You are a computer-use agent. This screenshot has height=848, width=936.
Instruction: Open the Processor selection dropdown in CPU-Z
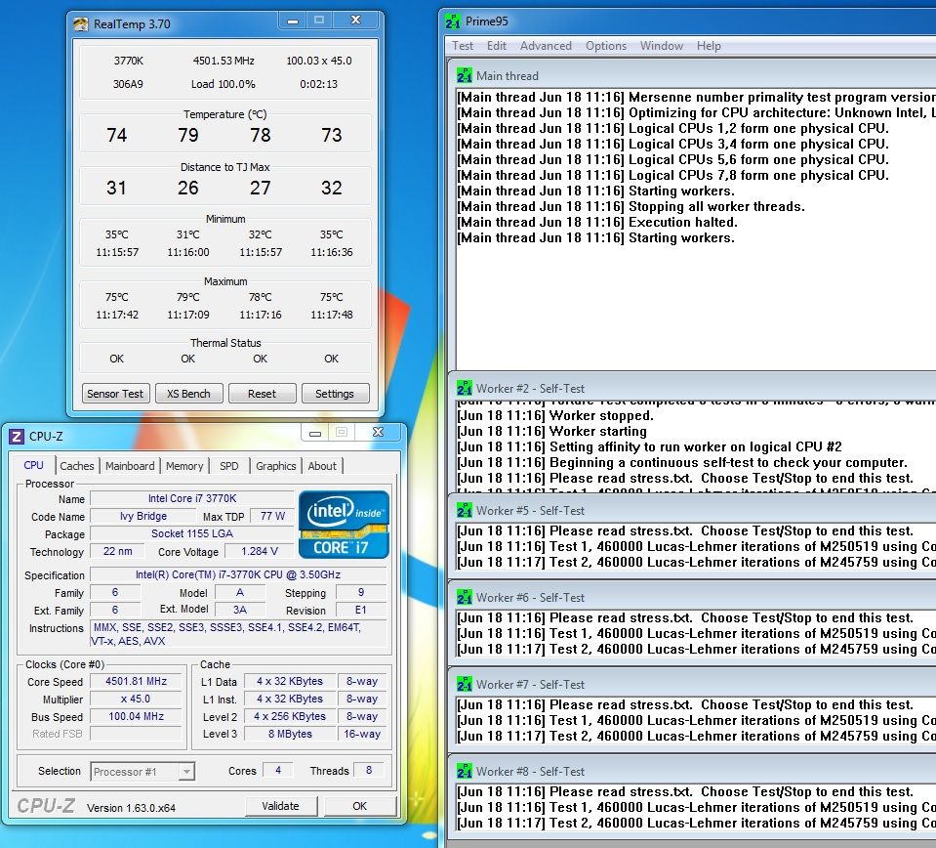(186, 772)
